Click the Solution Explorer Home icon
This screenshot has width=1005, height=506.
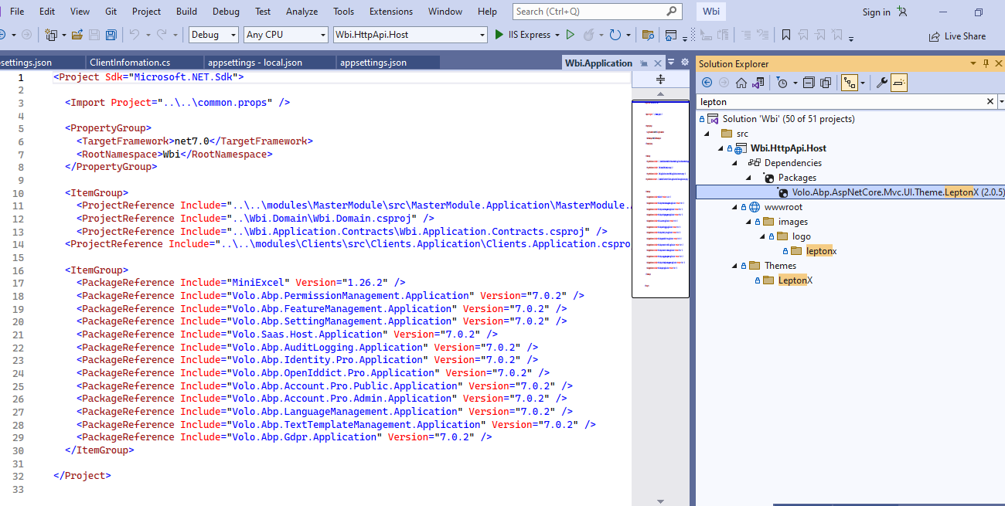pyautogui.click(x=741, y=83)
